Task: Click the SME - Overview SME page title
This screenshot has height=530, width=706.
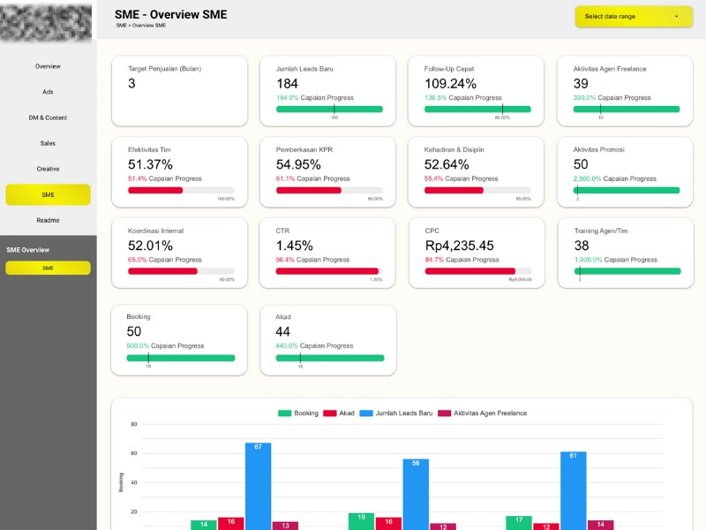Action: [170, 14]
